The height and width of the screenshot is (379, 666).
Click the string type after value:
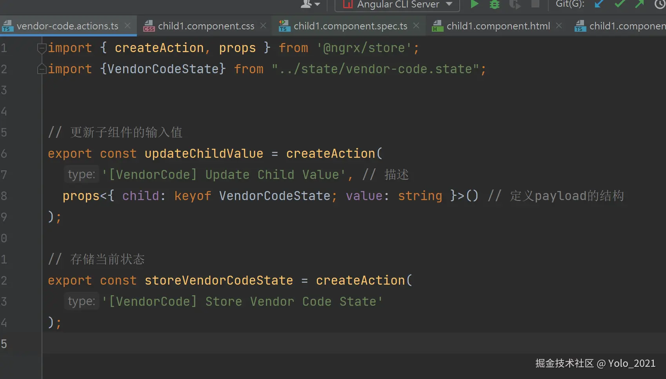coord(420,196)
